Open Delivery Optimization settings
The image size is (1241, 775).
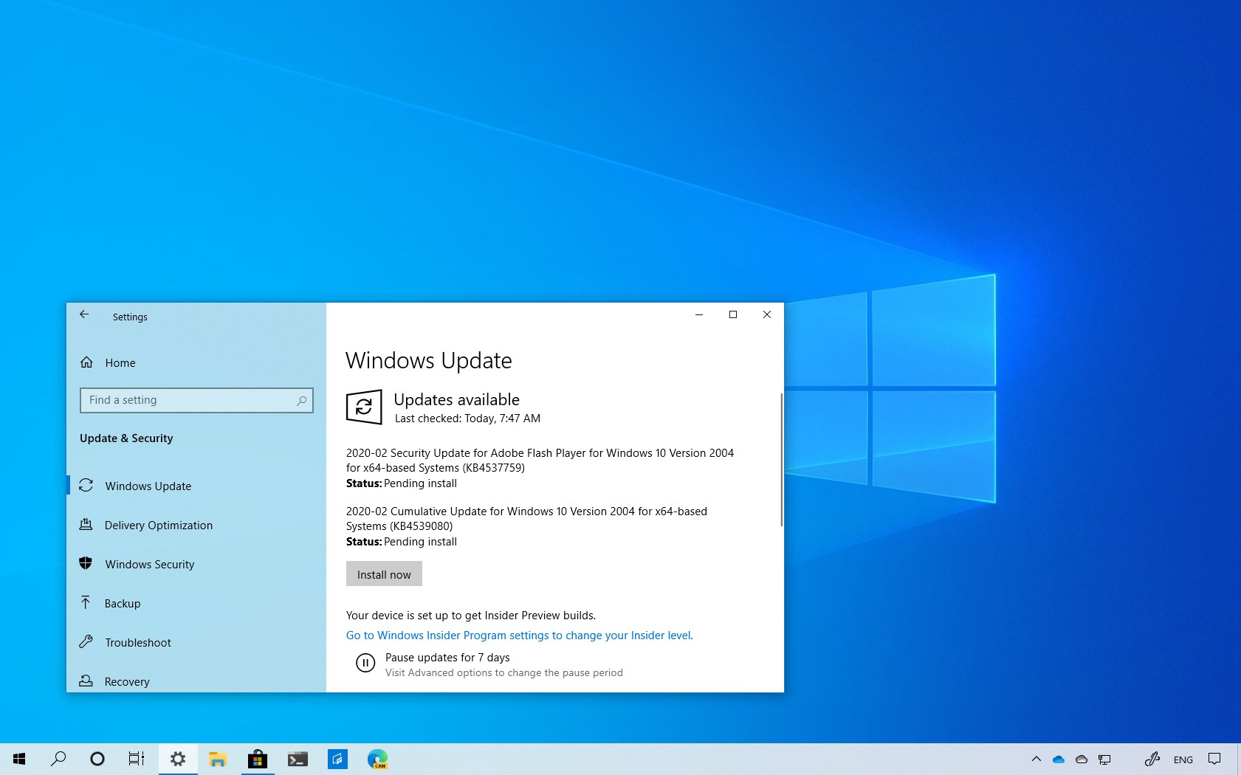[158, 525]
